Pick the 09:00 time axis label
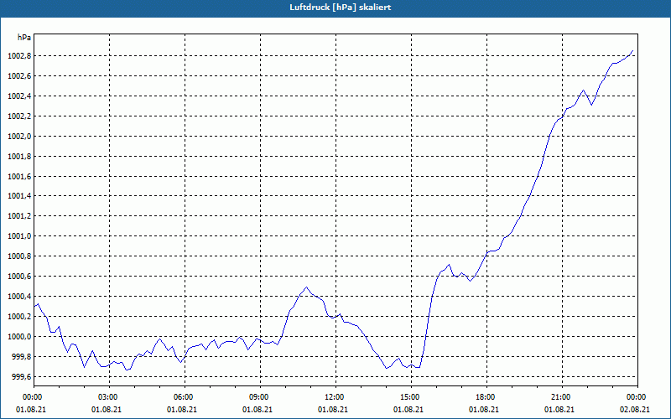Image resolution: width=671 pixels, height=419 pixels. click(x=260, y=397)
